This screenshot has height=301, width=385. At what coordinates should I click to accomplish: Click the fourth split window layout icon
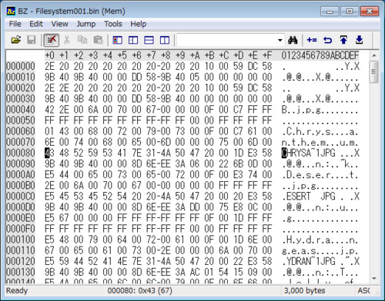(165, 40)
